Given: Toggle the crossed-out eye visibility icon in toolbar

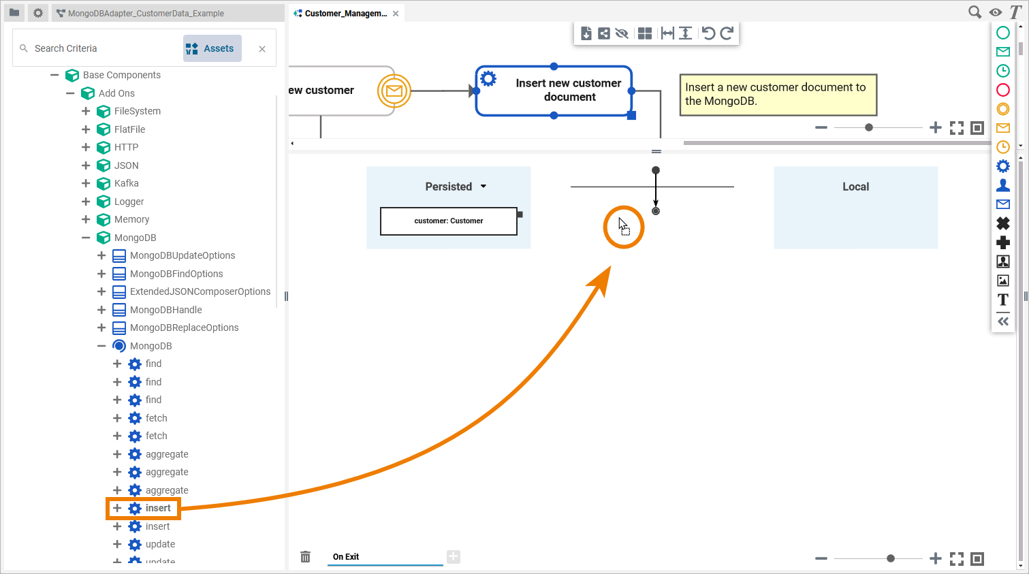Looking at the screenshot, I should [x=622, y=33].
